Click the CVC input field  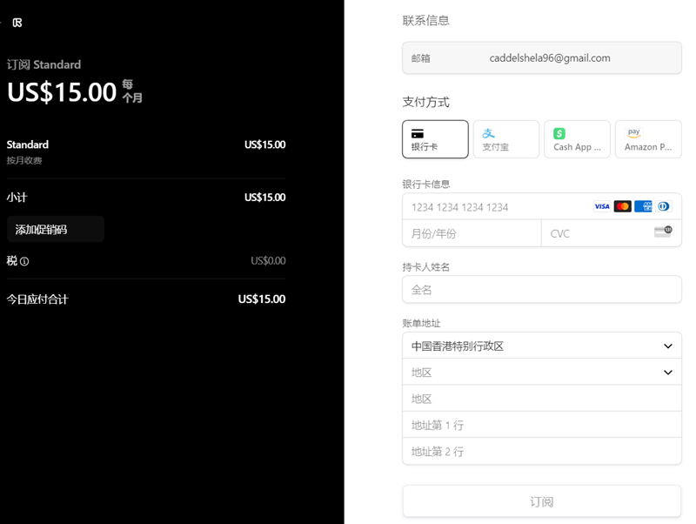click(x=596, y=233)
